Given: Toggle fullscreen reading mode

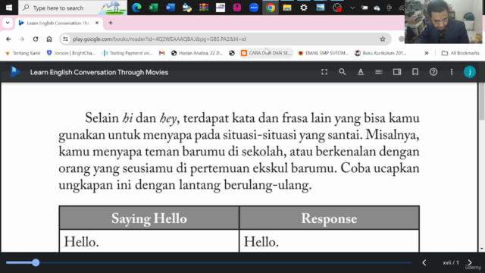Looking at the screenshot, I should click(324, 72).
